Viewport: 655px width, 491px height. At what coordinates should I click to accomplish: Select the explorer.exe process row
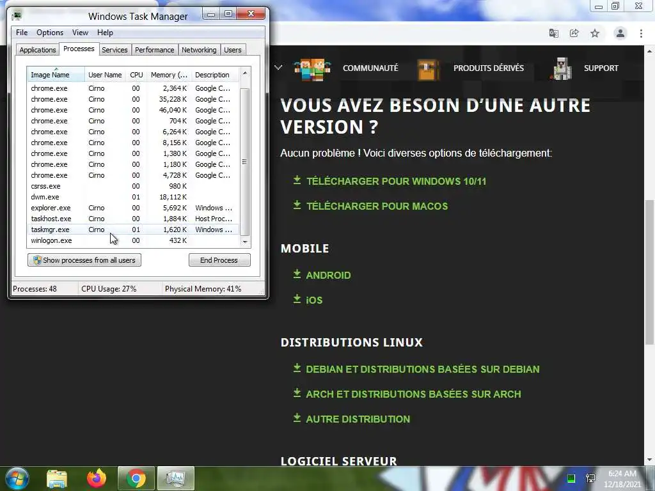click(133, 208)
